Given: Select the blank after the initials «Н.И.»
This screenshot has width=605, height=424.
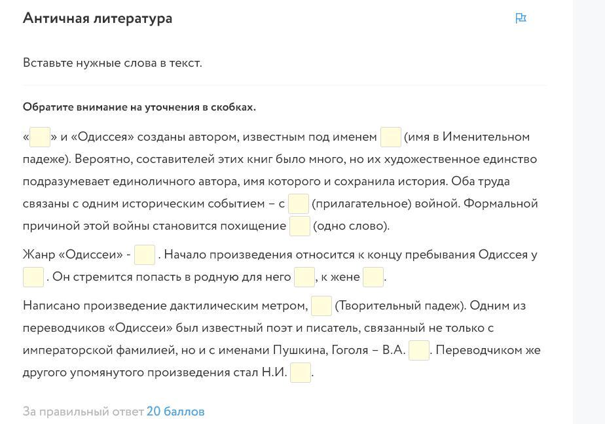Looking at the screenshot, I should [300, 372].
